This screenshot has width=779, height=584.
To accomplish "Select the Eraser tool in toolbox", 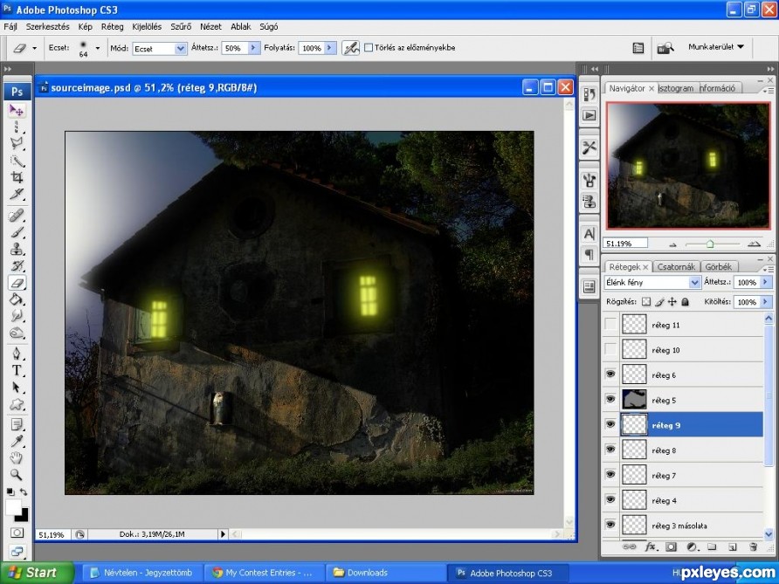I will (17, 283).
